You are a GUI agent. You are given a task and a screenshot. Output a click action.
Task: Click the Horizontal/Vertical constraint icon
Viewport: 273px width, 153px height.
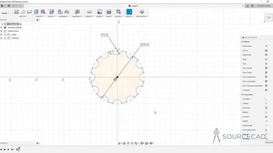pyautogui.click(x=266, y=130)
